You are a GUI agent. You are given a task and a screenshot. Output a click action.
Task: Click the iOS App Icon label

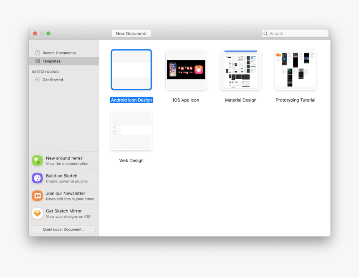pos(186,100)
